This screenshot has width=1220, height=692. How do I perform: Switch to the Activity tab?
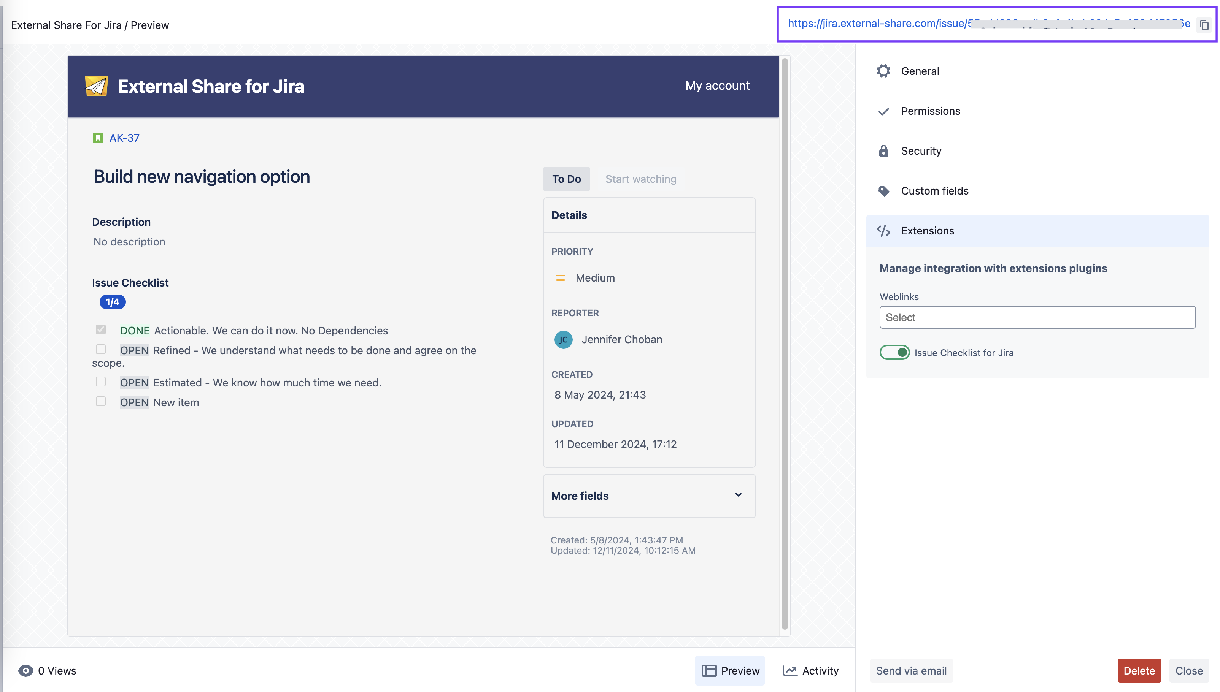pos(810,671)
